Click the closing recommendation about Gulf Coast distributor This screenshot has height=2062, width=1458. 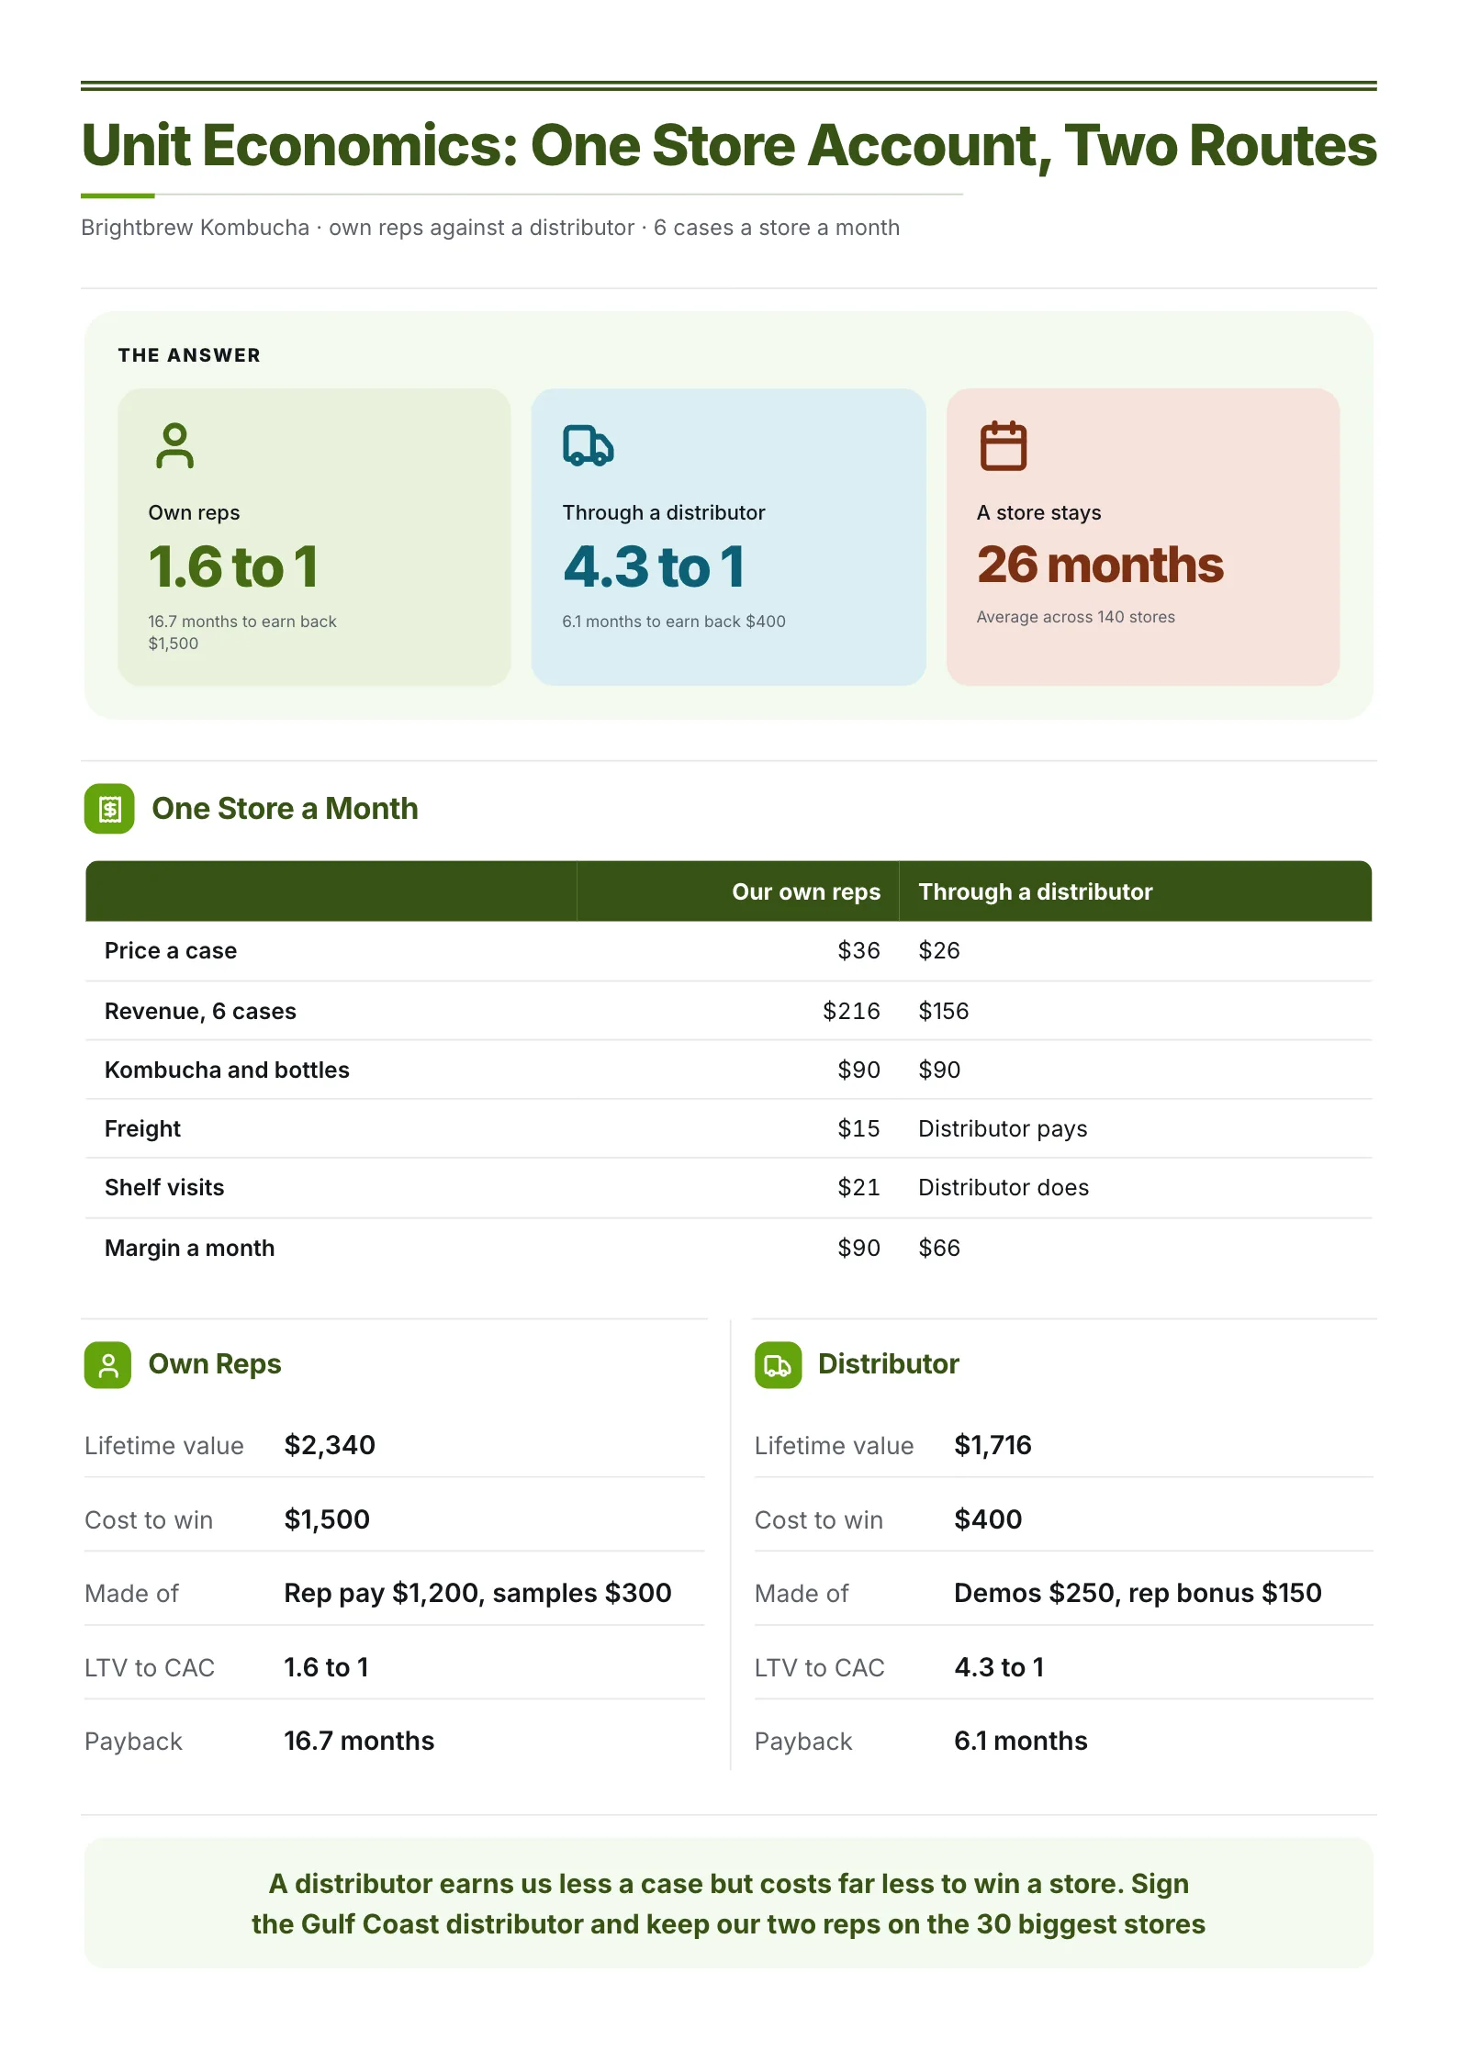point(729,1903)
